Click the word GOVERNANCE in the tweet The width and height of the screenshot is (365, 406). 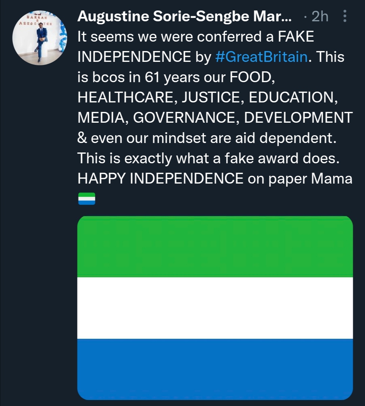point(184,118)
